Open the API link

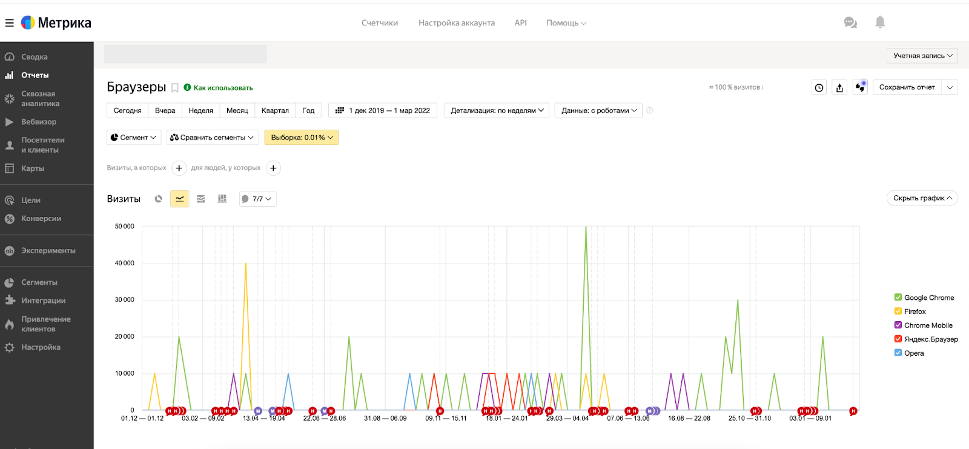(521, 23)
